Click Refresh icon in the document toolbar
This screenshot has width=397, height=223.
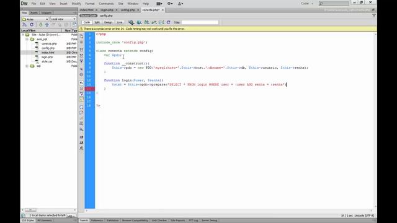[168, 22]
